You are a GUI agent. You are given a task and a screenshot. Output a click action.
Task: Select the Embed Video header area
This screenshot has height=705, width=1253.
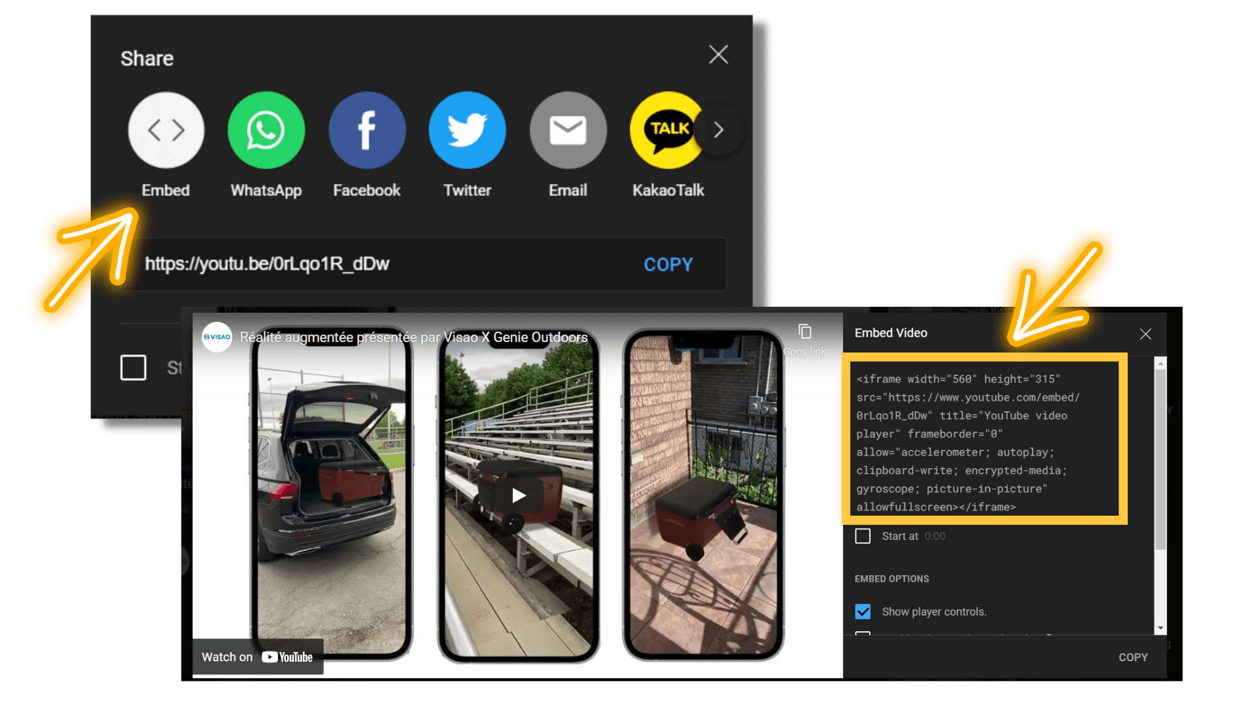pos(891,332)
